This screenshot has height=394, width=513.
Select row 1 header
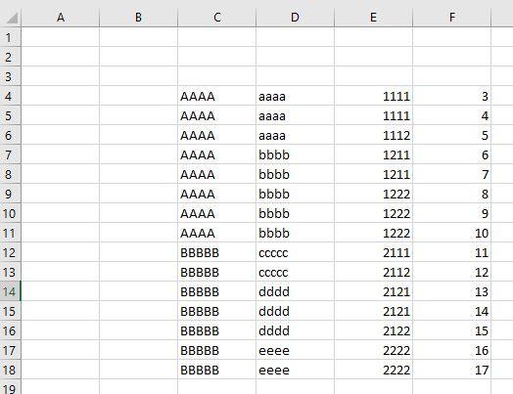(10, 37)
